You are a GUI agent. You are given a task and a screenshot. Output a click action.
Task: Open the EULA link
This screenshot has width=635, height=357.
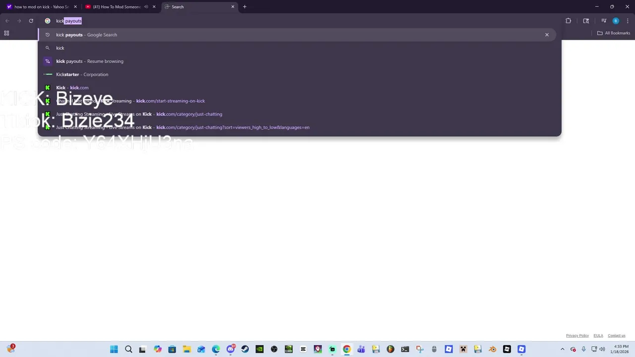tap(598, 336)
